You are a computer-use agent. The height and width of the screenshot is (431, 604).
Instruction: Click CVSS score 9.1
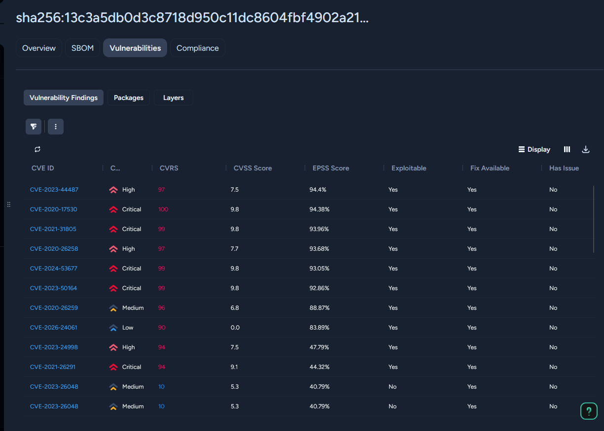235,367
